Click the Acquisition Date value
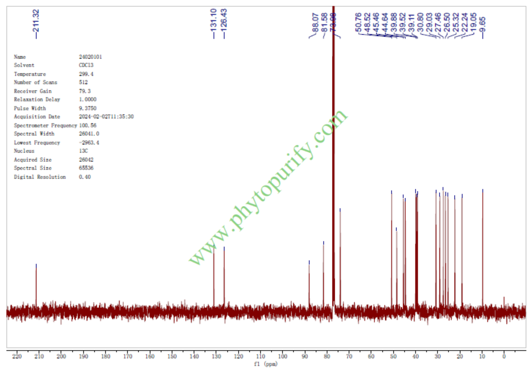The height and width of the screenshot is (371, 530). click(x=106, y=117)
